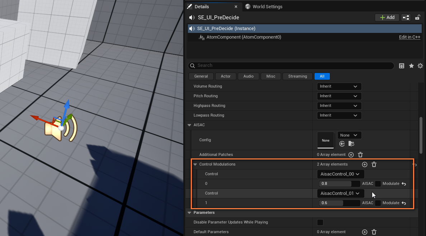Viewport: 426px width, 236px height.
Task: Open the Config None asset dropdown
Action: 349,135
